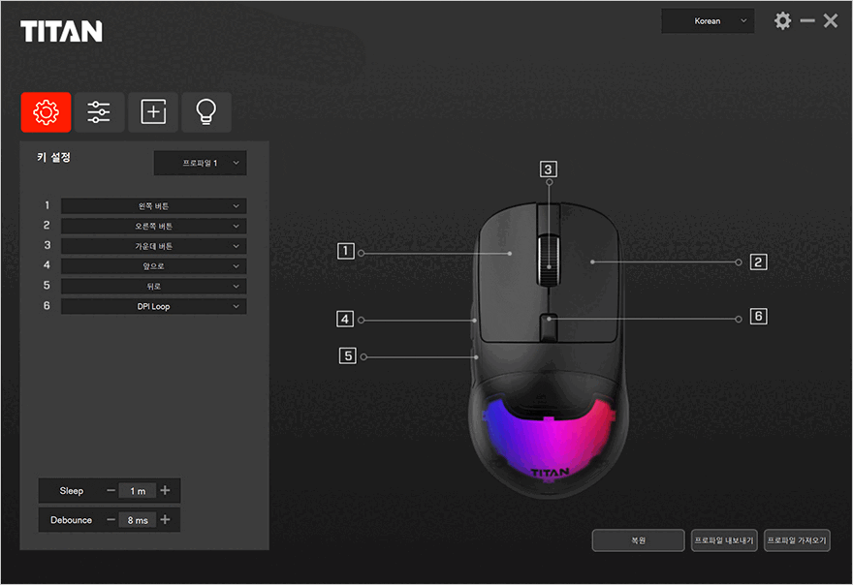The height and width of the screenshot is (585, 853).
Task: Minimize the TITAN window
Action: coord(807,21)
